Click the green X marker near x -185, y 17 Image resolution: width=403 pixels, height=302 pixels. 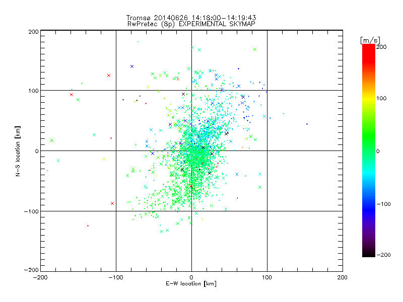(x=52, y=140)
